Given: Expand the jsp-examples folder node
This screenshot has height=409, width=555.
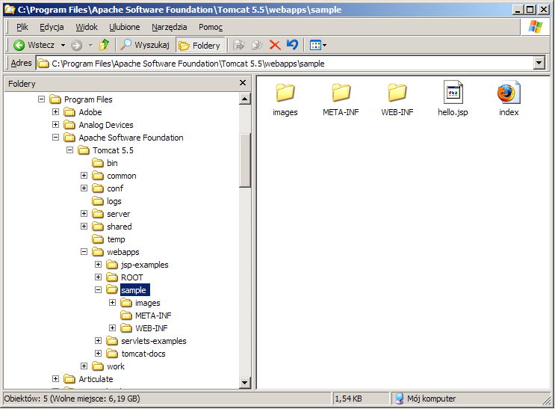Looking at the screenshot, I should [98, 265].
